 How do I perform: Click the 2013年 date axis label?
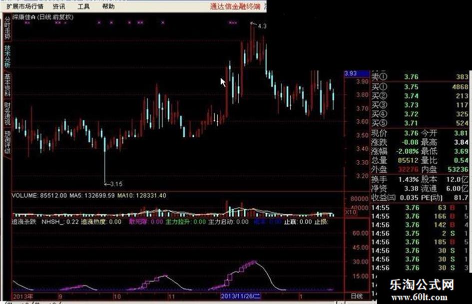pos(23,296)
